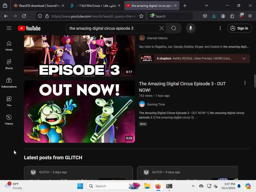Image resolution: width=256 pixels, height=192 pixels.
Task: Click the URL address bar
Action: click(x=93, y=16)
